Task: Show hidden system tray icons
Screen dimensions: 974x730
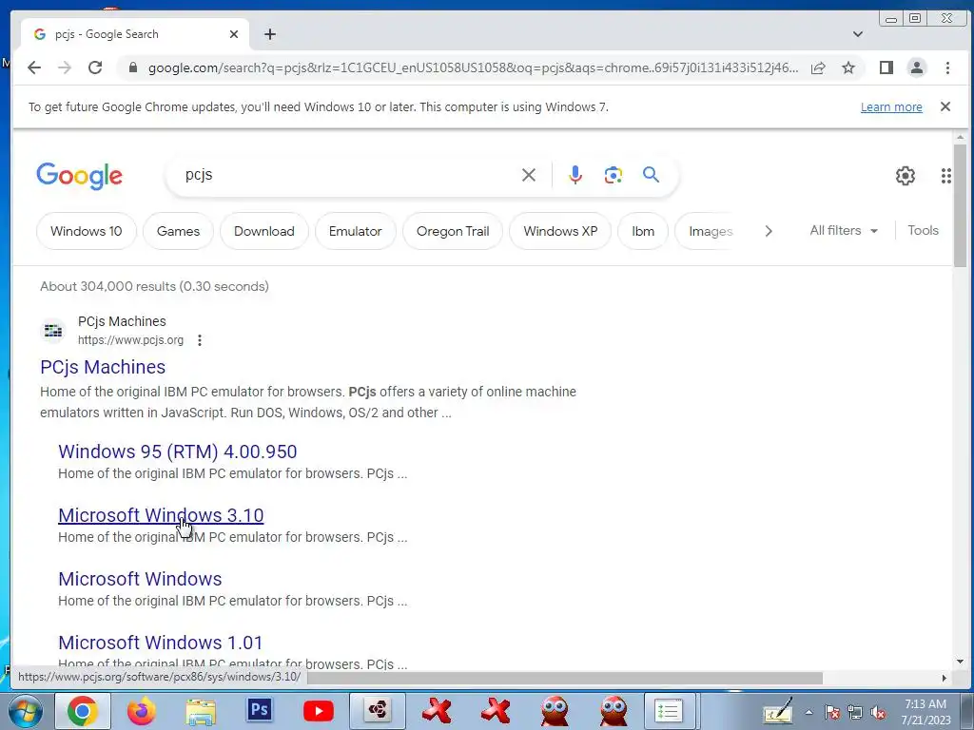Action: point(808,712)
